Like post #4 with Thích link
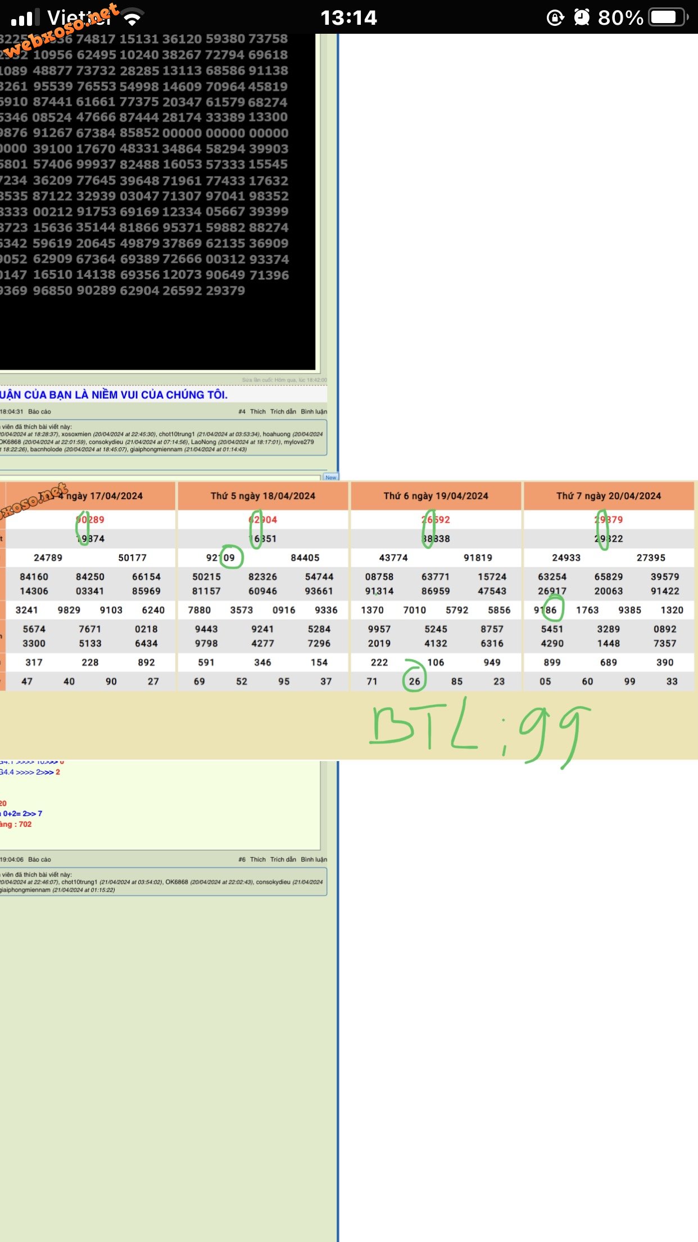The width and height of the screenshot is (698, 1242). tap(258, 412)
